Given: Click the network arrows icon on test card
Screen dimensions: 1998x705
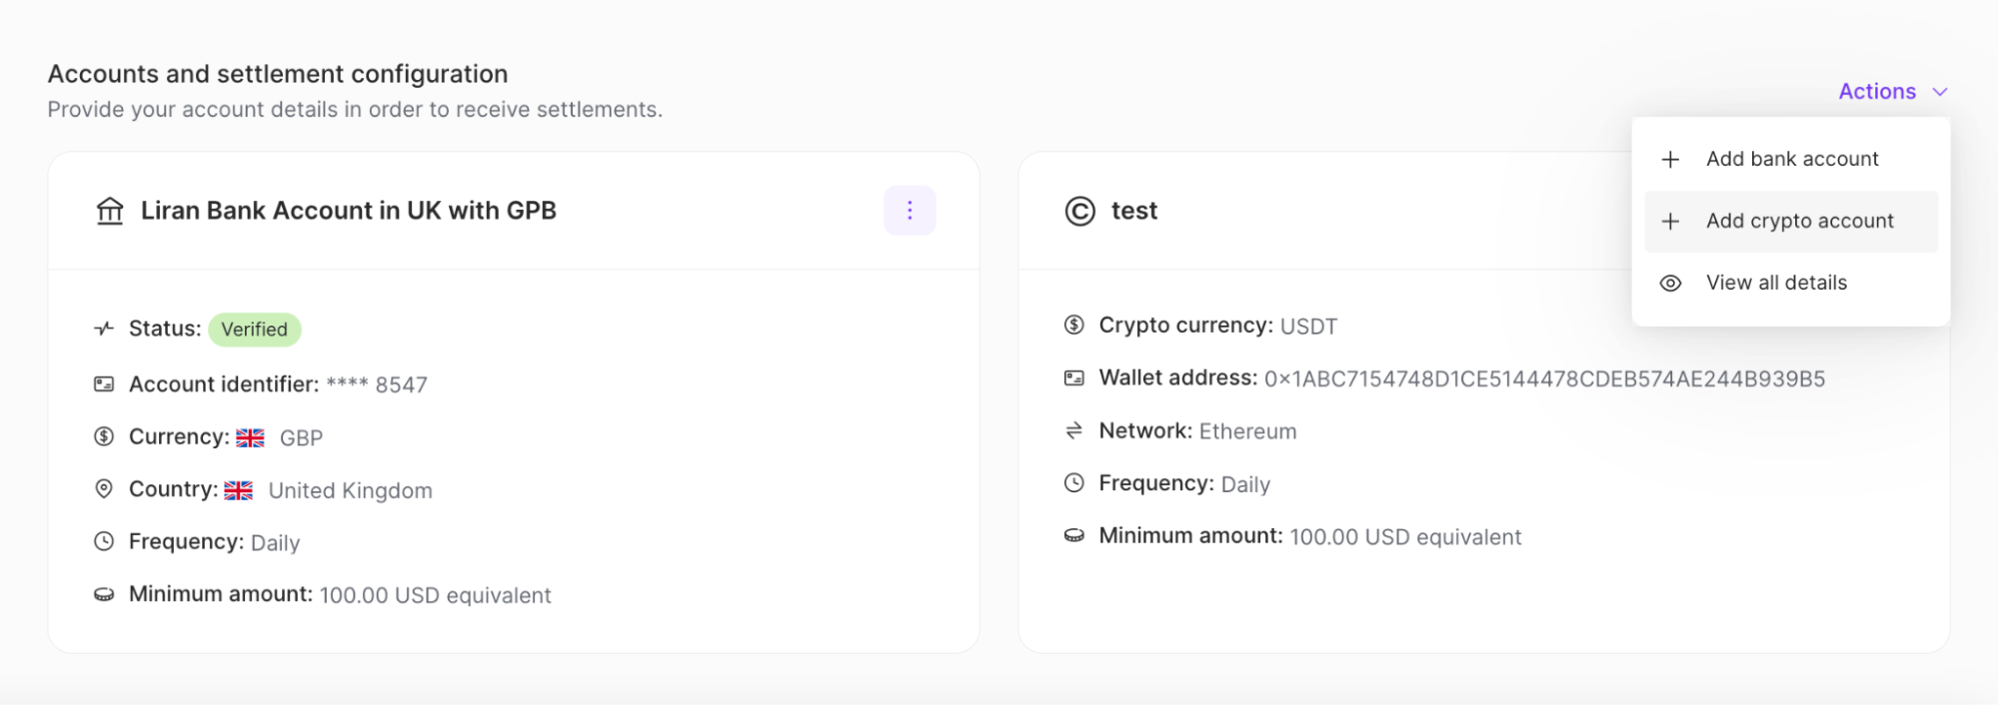Looking at the screenshot, I should pyautogui.click(x=1074, y=429).
